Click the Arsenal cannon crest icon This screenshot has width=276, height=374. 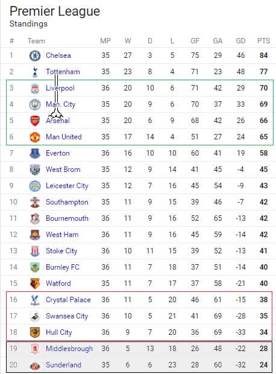click(35, 121)
